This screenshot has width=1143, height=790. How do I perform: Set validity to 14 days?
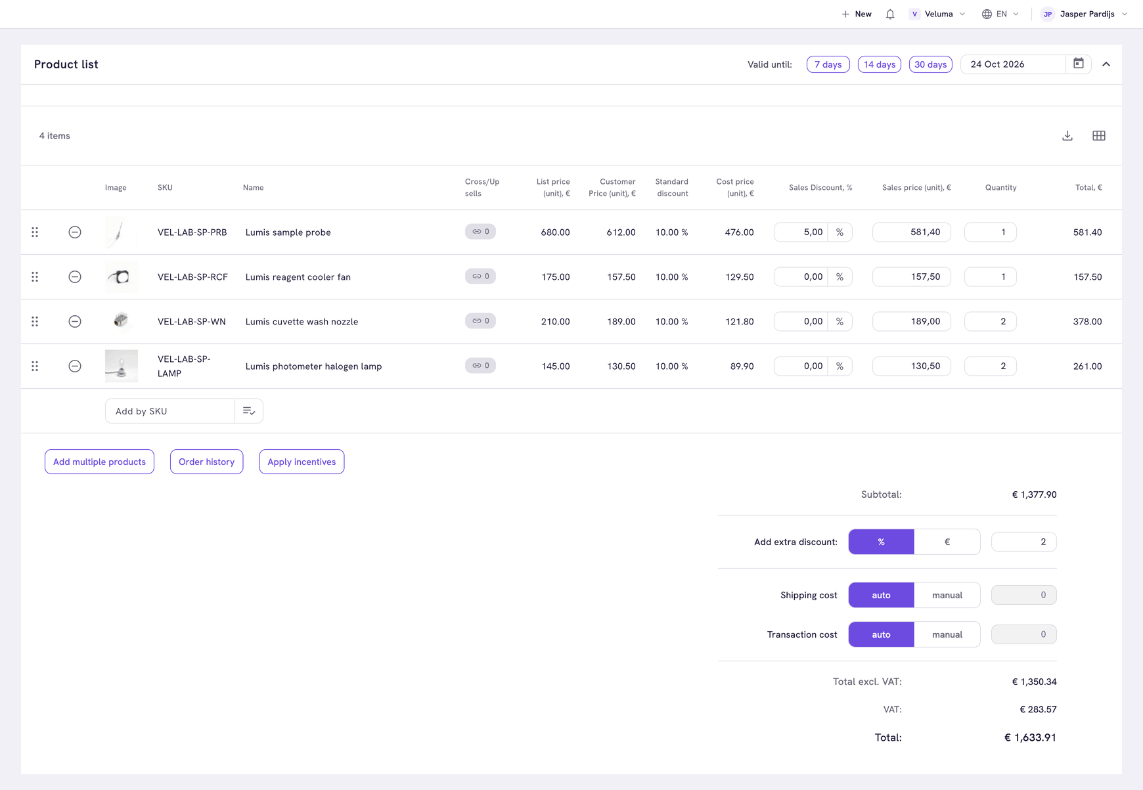click(x=879, y=64)
